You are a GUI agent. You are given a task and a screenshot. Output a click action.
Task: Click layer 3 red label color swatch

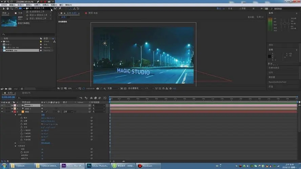tap(15, 112)
